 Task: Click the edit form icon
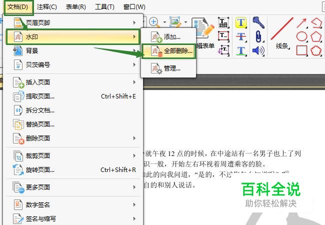point(203,28)
